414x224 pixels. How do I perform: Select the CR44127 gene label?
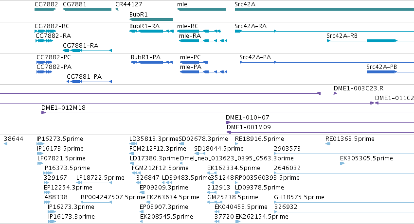(129, 4)
